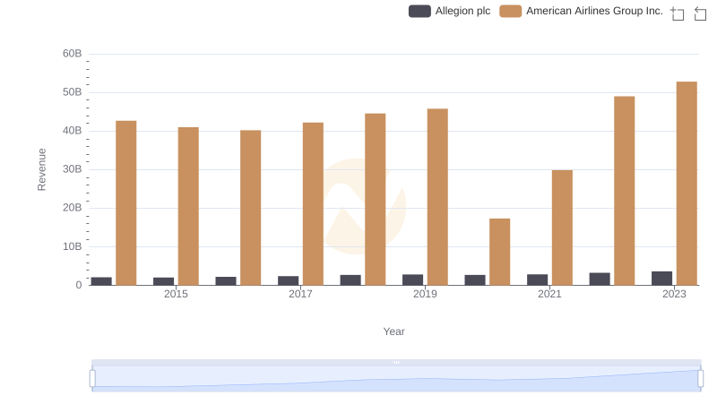Click the 2015 Allegion plc bar

[164, 281]
